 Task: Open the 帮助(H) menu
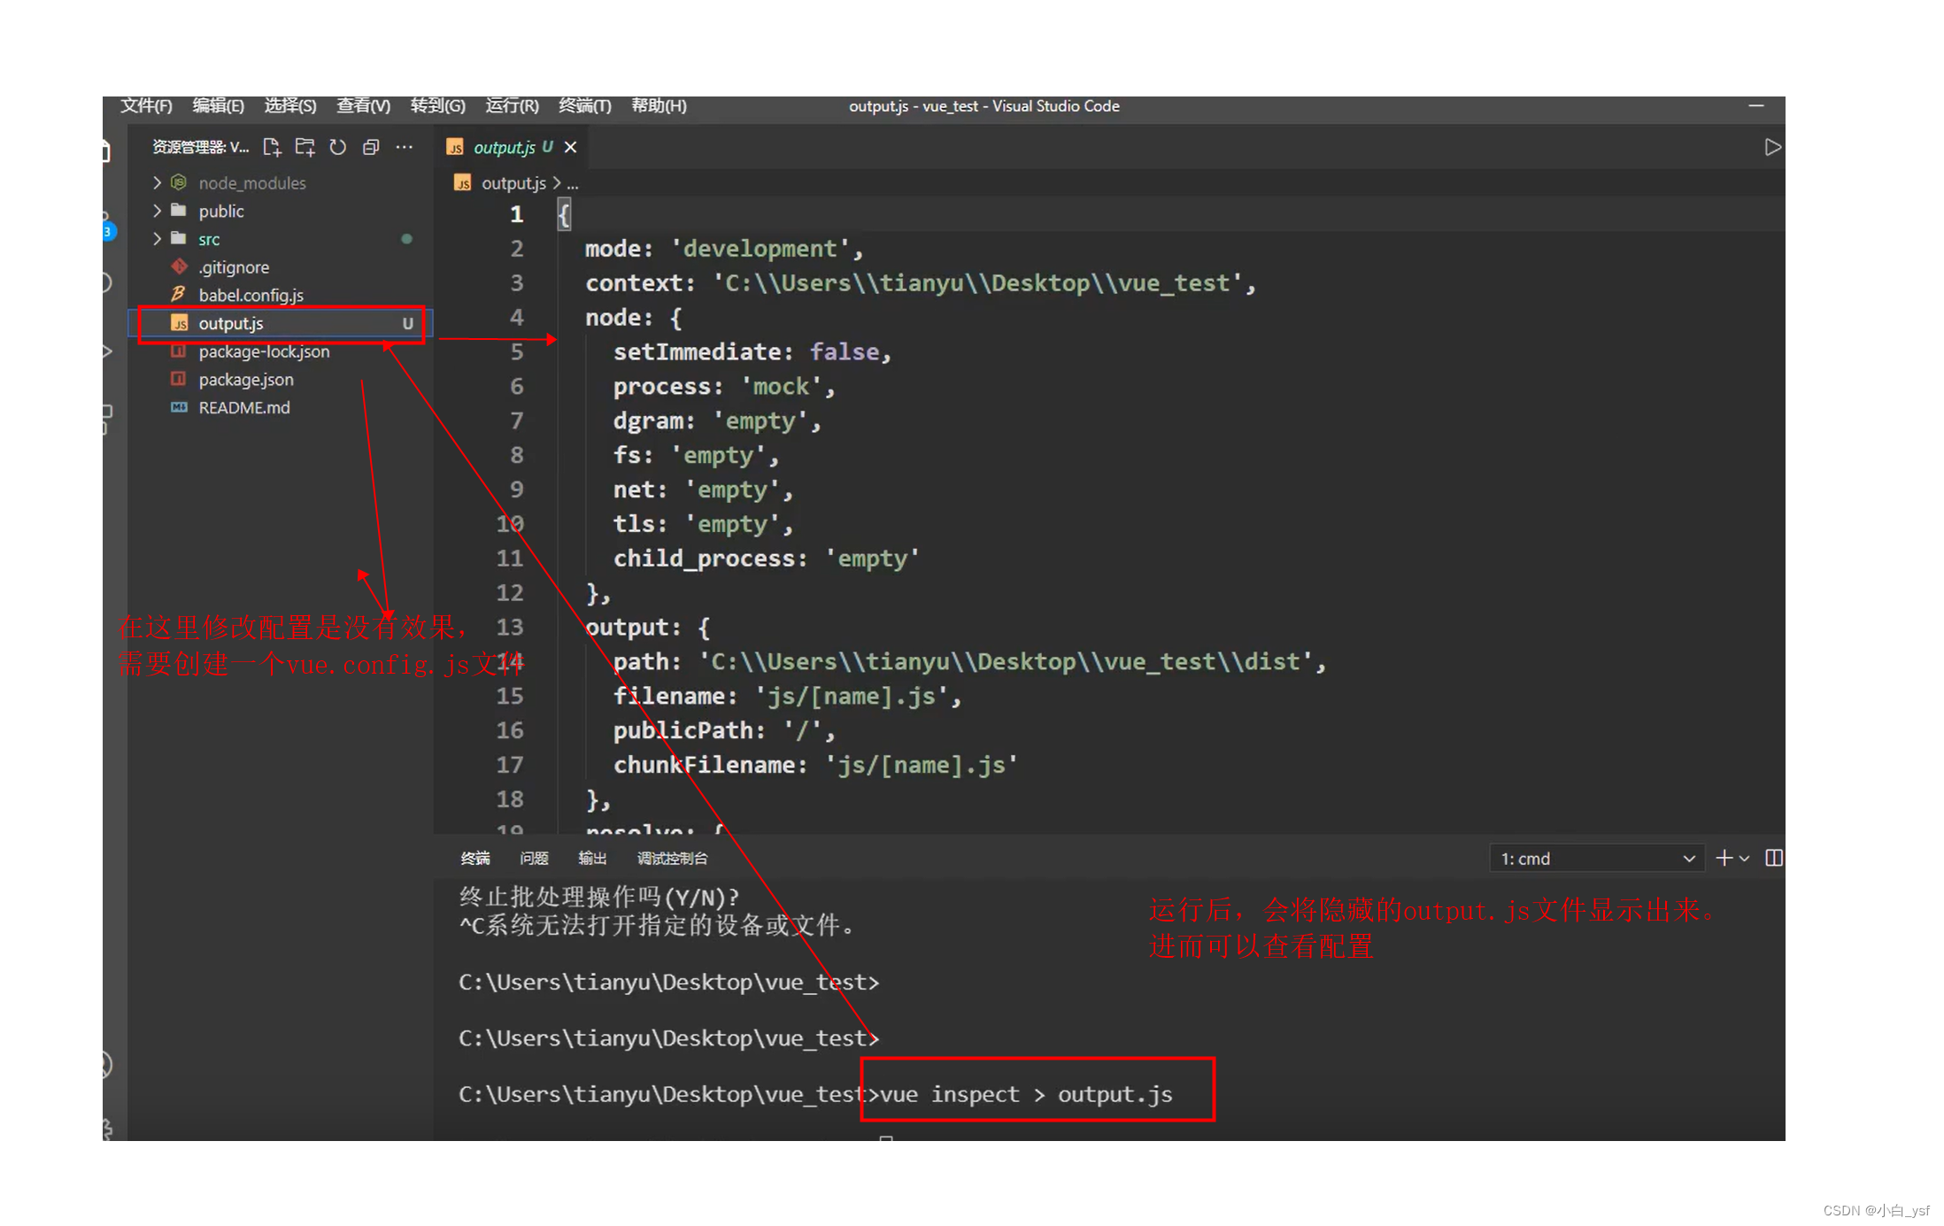coord(659,106)
